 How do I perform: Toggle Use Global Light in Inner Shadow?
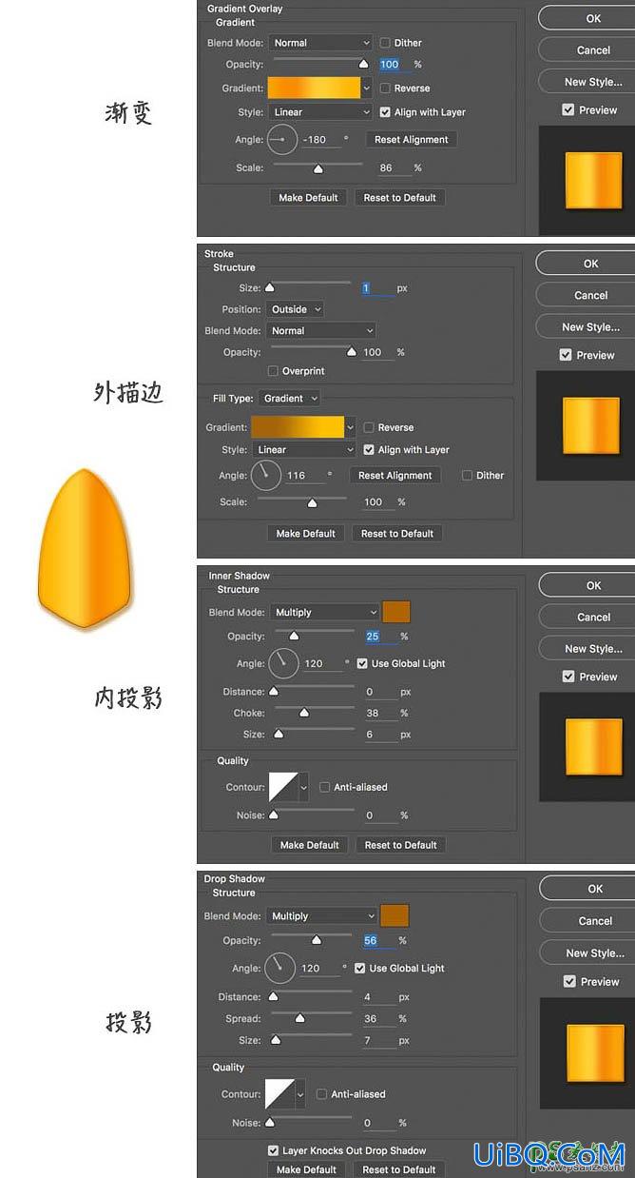[x=362, y=664]
